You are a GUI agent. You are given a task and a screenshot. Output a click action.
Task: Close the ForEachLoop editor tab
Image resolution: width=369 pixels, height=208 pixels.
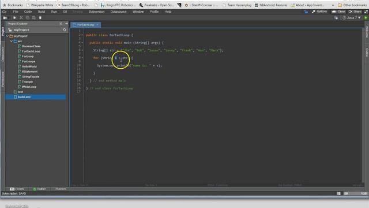pos(97,25)
